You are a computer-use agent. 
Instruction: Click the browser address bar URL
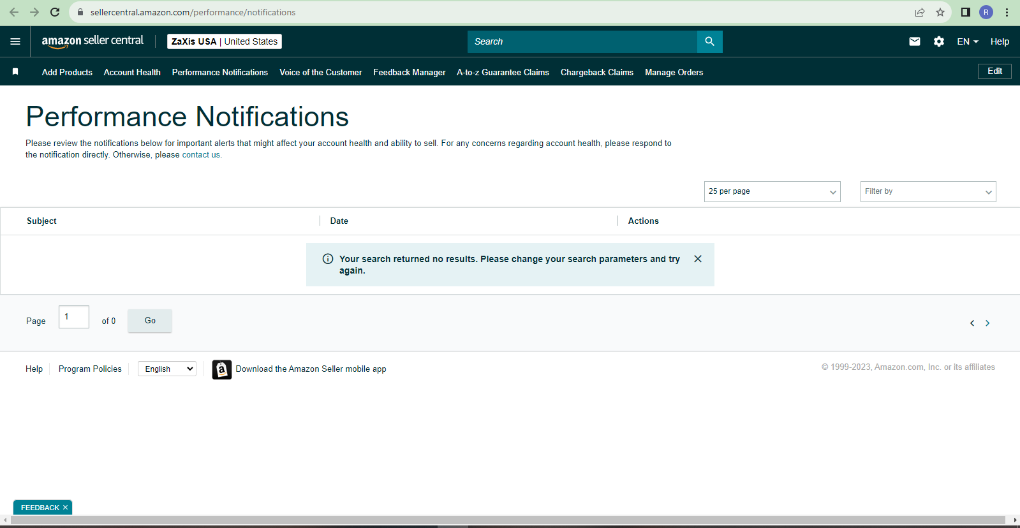193,12
